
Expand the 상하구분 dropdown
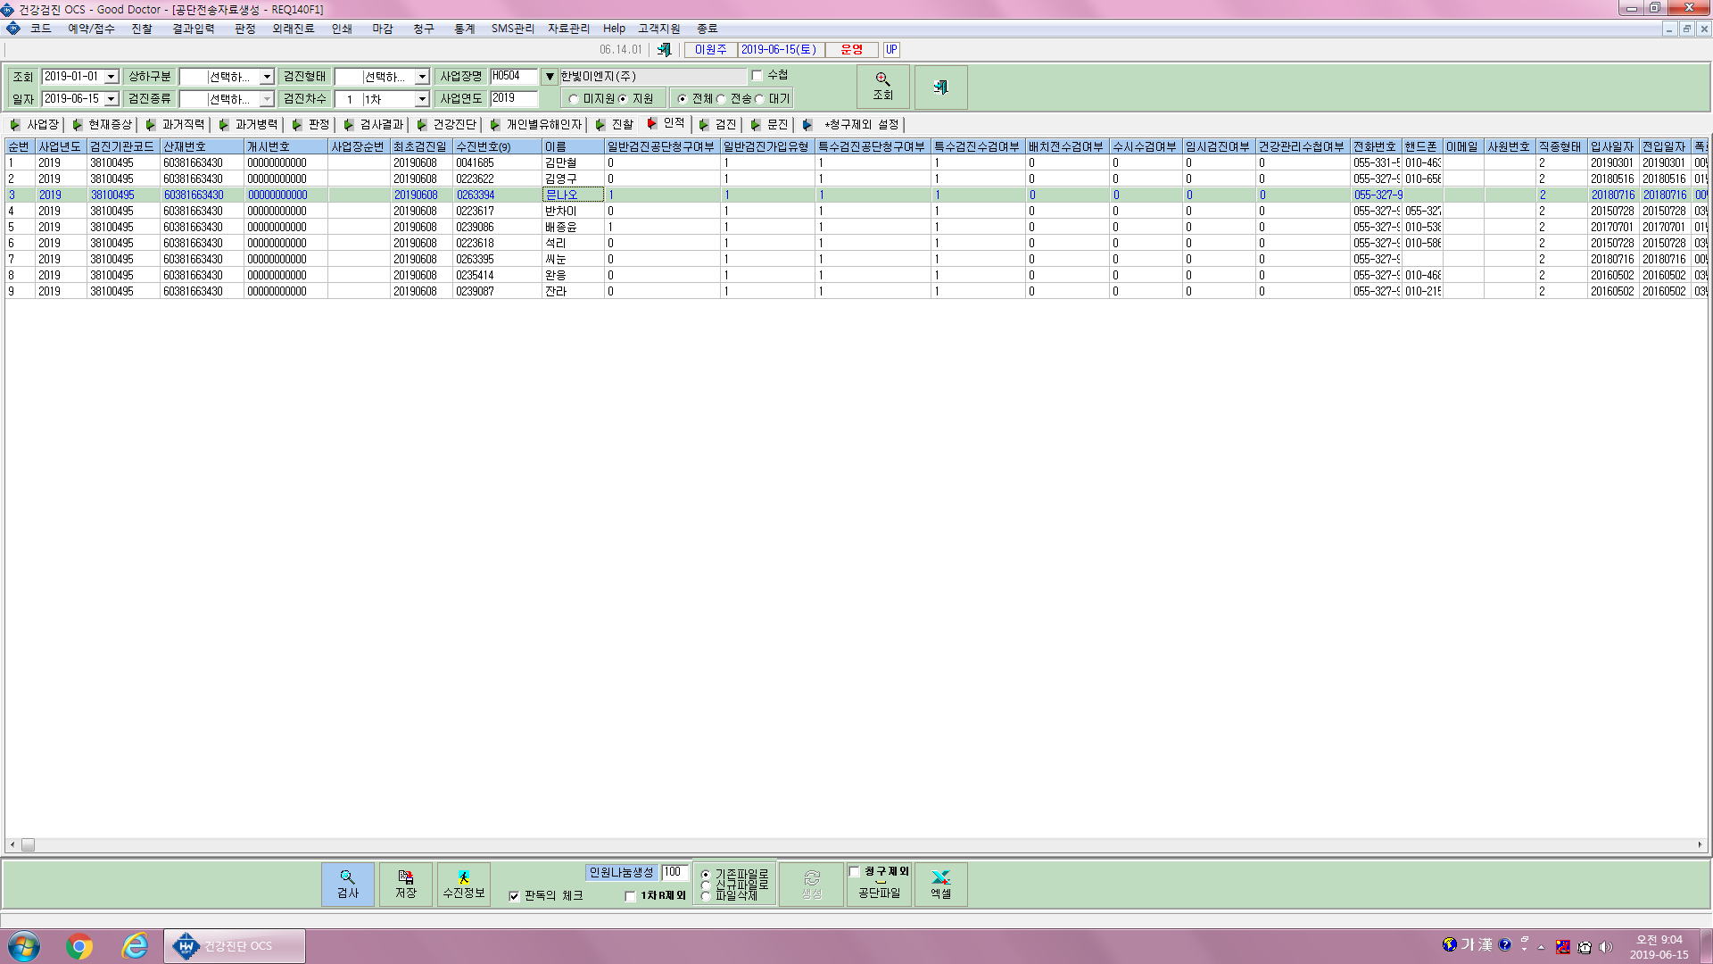click(267, 77)
